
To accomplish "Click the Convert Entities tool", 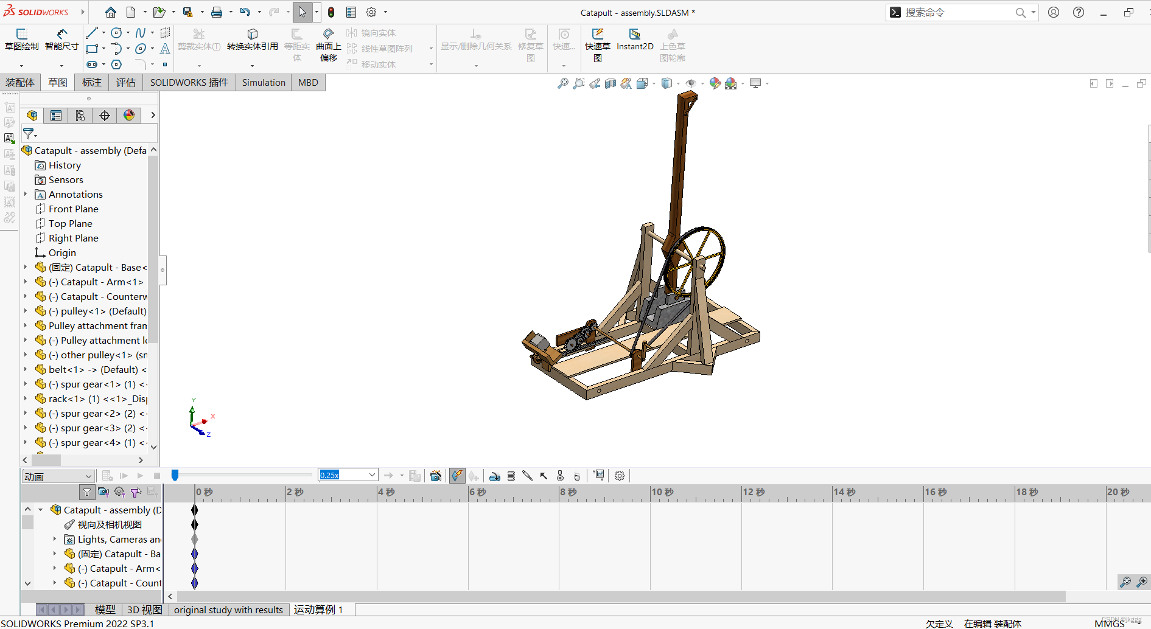I will 252,40.
